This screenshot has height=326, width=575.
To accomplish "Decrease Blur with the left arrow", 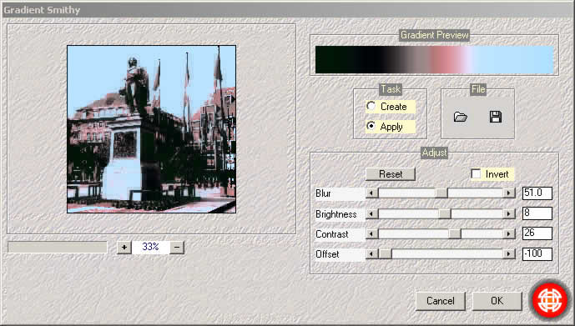I will tap(372, 193).
